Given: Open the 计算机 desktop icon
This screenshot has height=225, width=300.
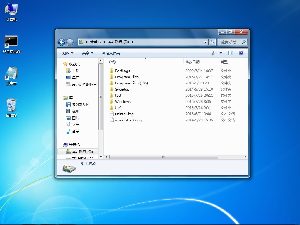Looking at the screenshot, I should [x=11, y=12].
